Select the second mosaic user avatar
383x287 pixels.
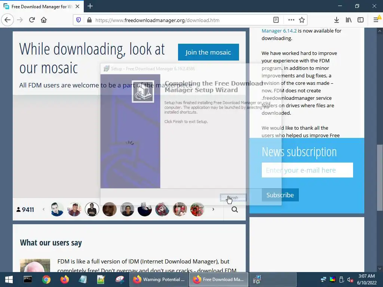point(74,209)
